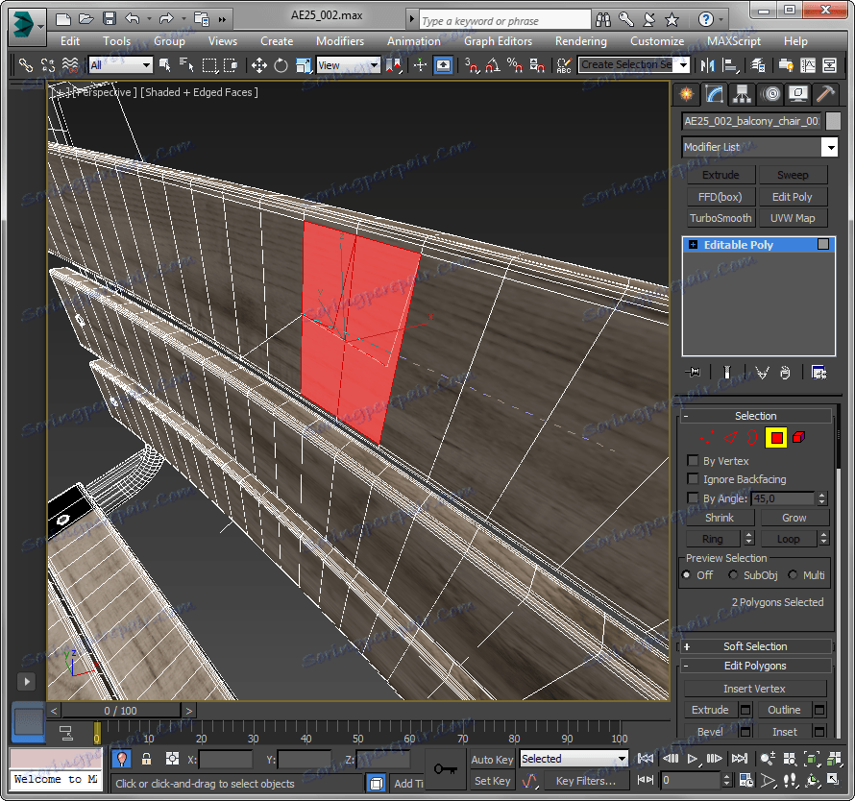Image resolution: width=855 pixels, height=801 pixels.
Task: Select the SubObj preview selection radio
Action: (734, 575)
